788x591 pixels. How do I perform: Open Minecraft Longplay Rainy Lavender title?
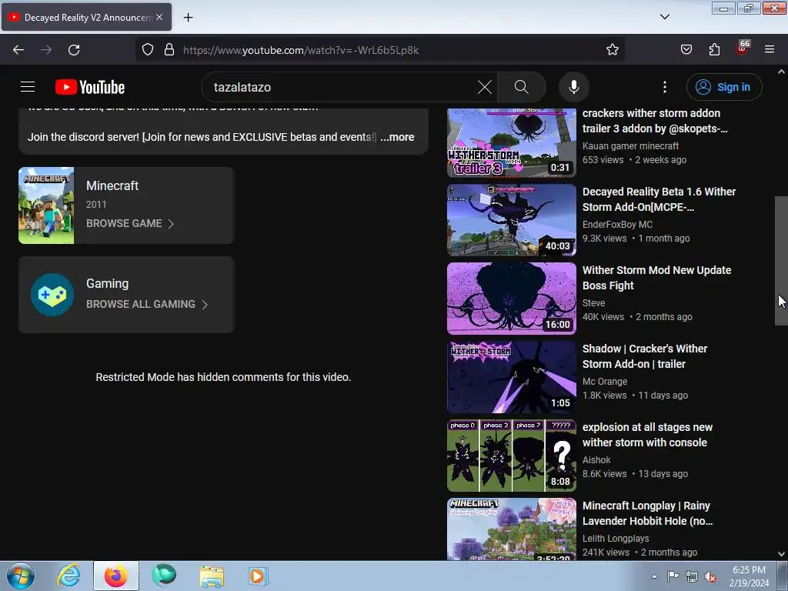(647, 513)
